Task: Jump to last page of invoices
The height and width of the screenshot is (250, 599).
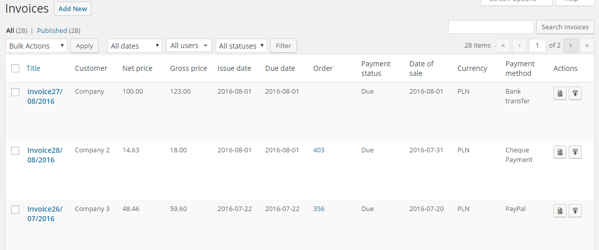Action: click(587, 46)
